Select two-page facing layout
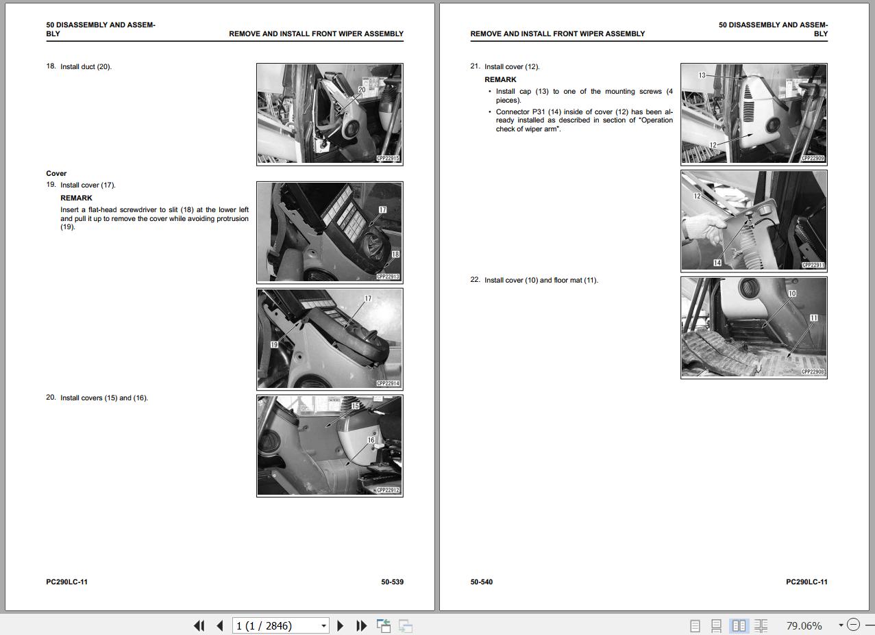Screen dimensions: 875x635 (x=739, y=625)
